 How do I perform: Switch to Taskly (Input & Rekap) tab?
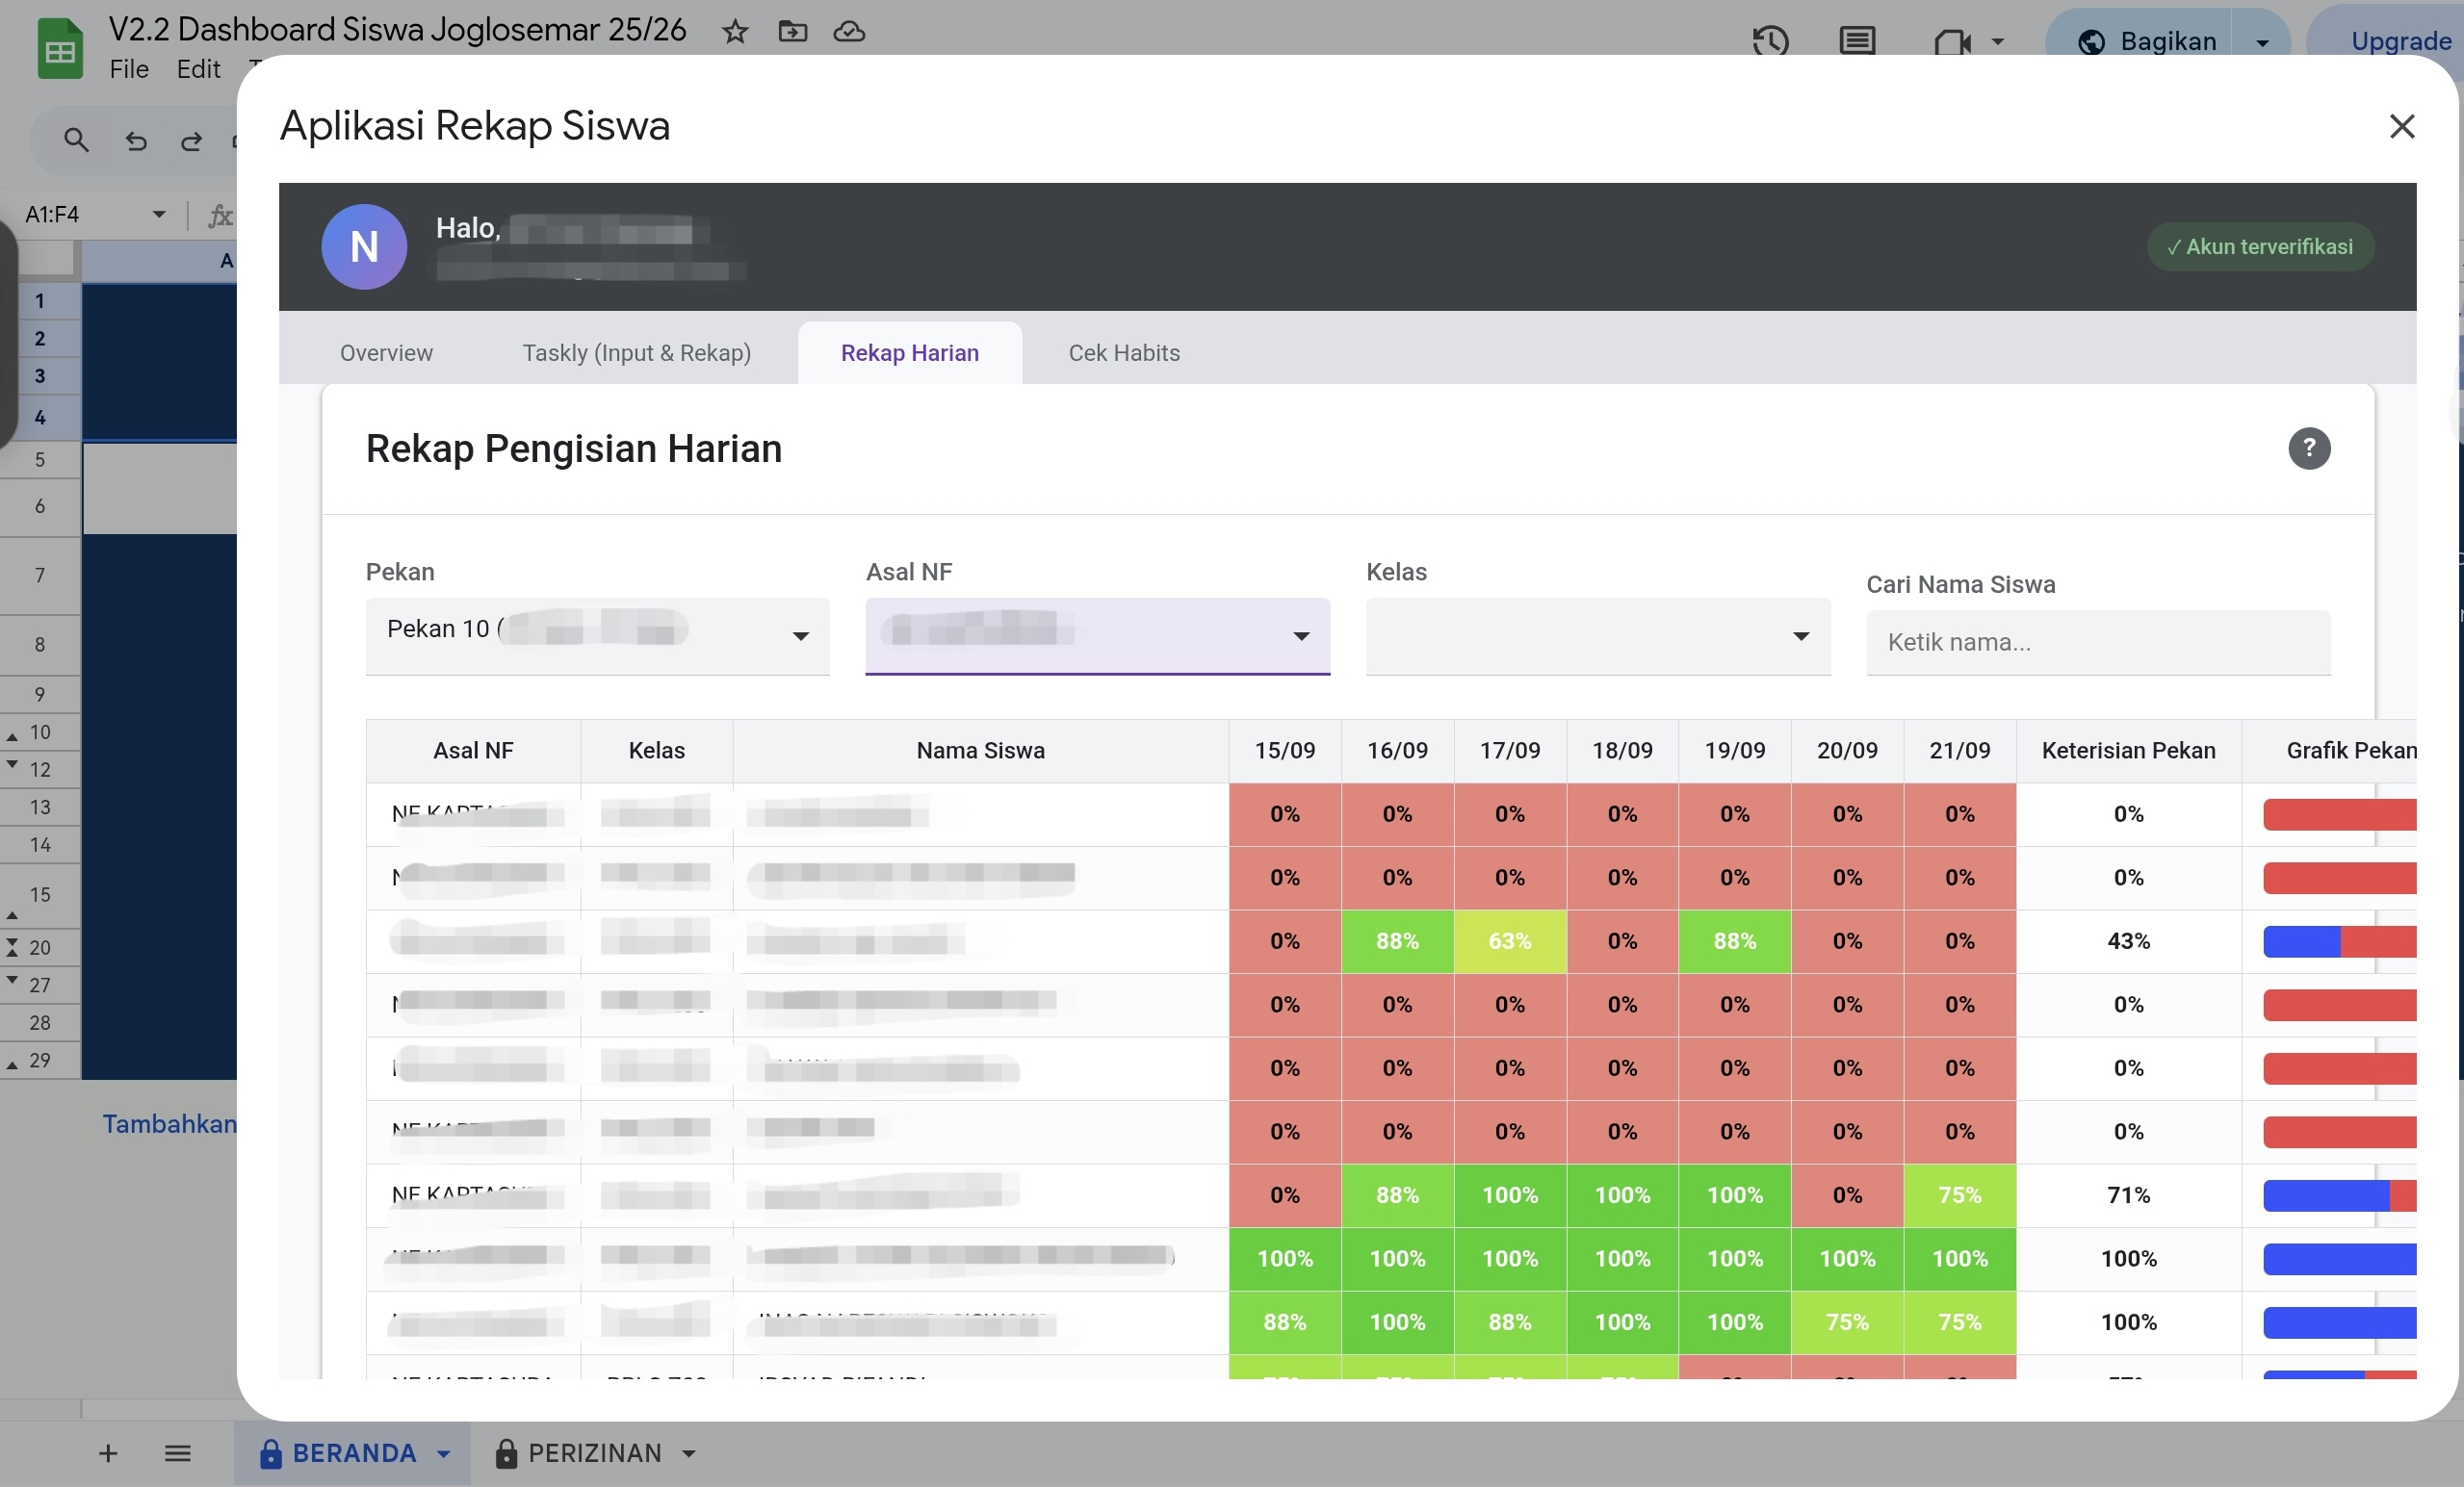636,353
